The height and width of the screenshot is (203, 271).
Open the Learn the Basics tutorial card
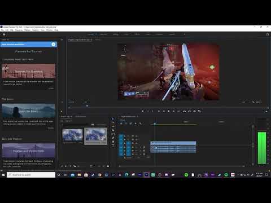(29, 111)
